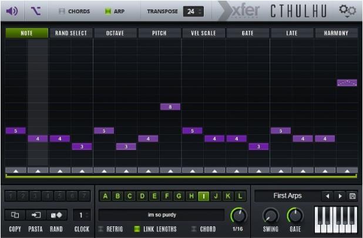Click the im so purdy pattern name field
The image size is (363, 238).
coord(162,215)
